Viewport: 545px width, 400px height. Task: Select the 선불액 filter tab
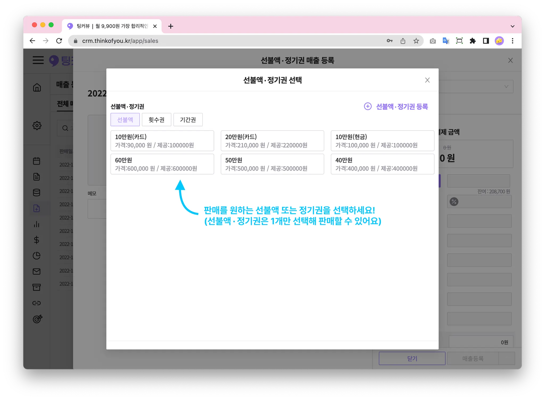click(125, 120)
